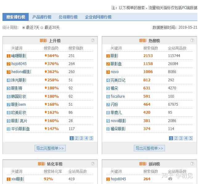The height and width of the screenshot is (184, 198).
Task: Click conversion rate 92% for xixi眼影
Action: point(48,179)
